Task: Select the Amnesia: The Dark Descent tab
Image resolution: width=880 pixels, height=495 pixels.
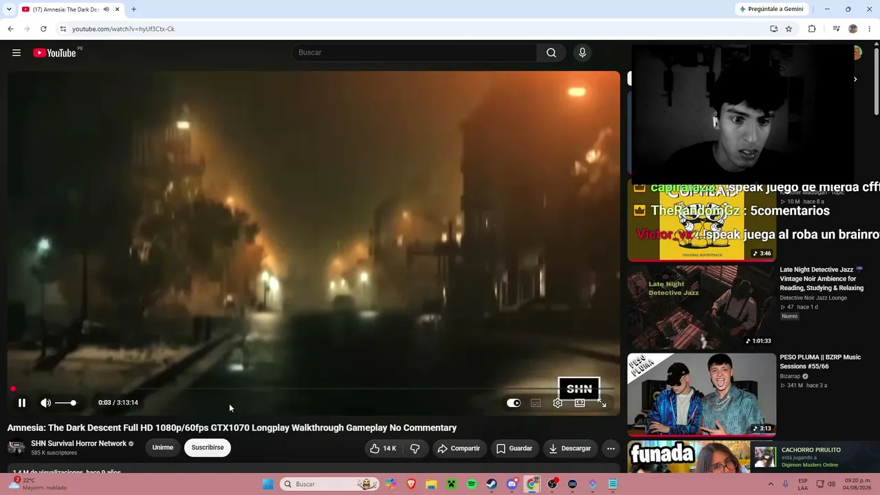Action: click(x=65, y=10)
